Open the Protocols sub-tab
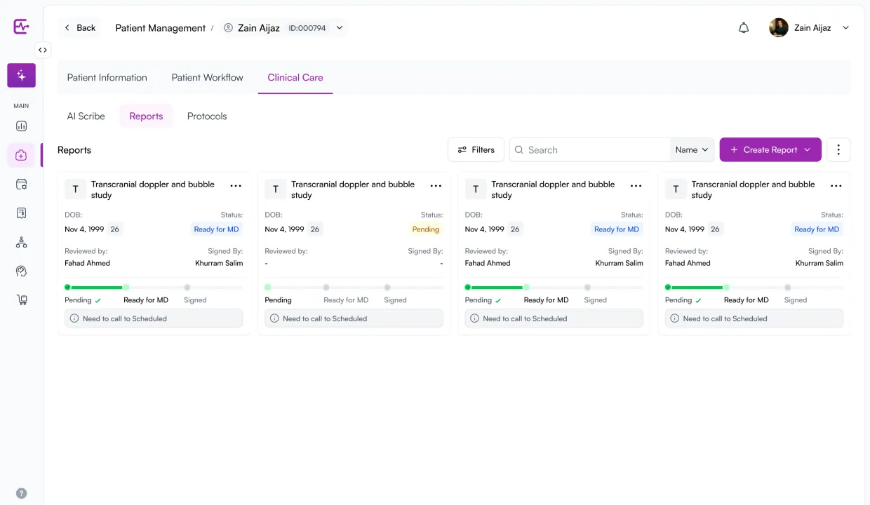870x505 pixels. (207, 116)
